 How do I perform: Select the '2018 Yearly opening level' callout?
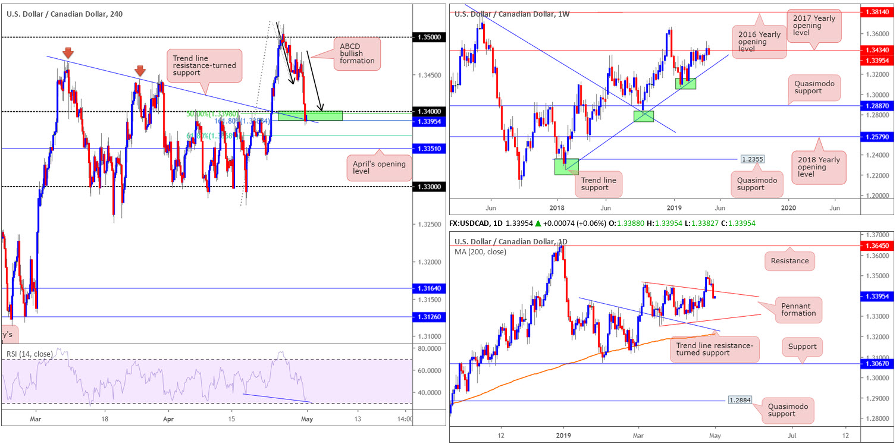click(820, 168)
